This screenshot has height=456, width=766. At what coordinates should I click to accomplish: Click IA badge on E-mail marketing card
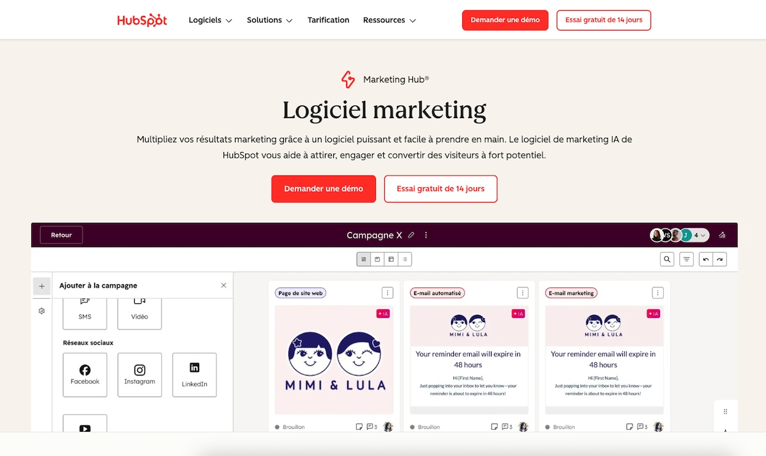(654, 314)
